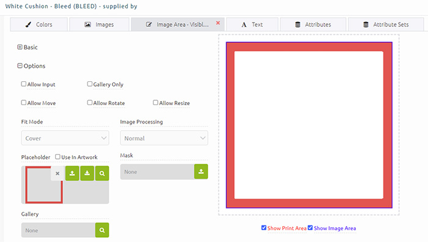Tick the Allow Rotate checkbox

pos(90,103)
